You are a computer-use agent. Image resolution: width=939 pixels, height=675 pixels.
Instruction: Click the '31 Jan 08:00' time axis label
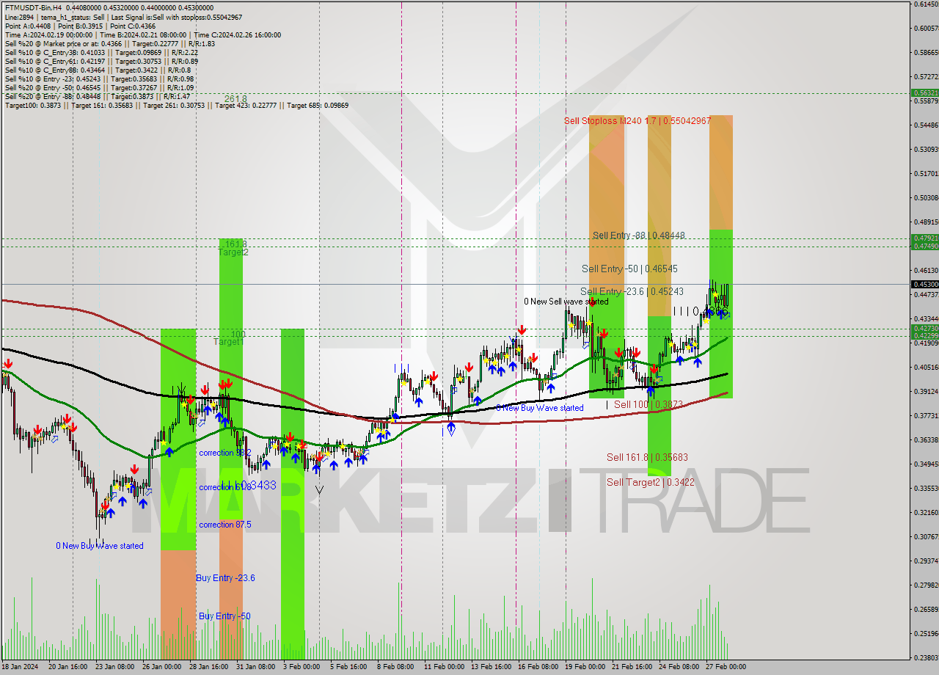coord(256,667)
